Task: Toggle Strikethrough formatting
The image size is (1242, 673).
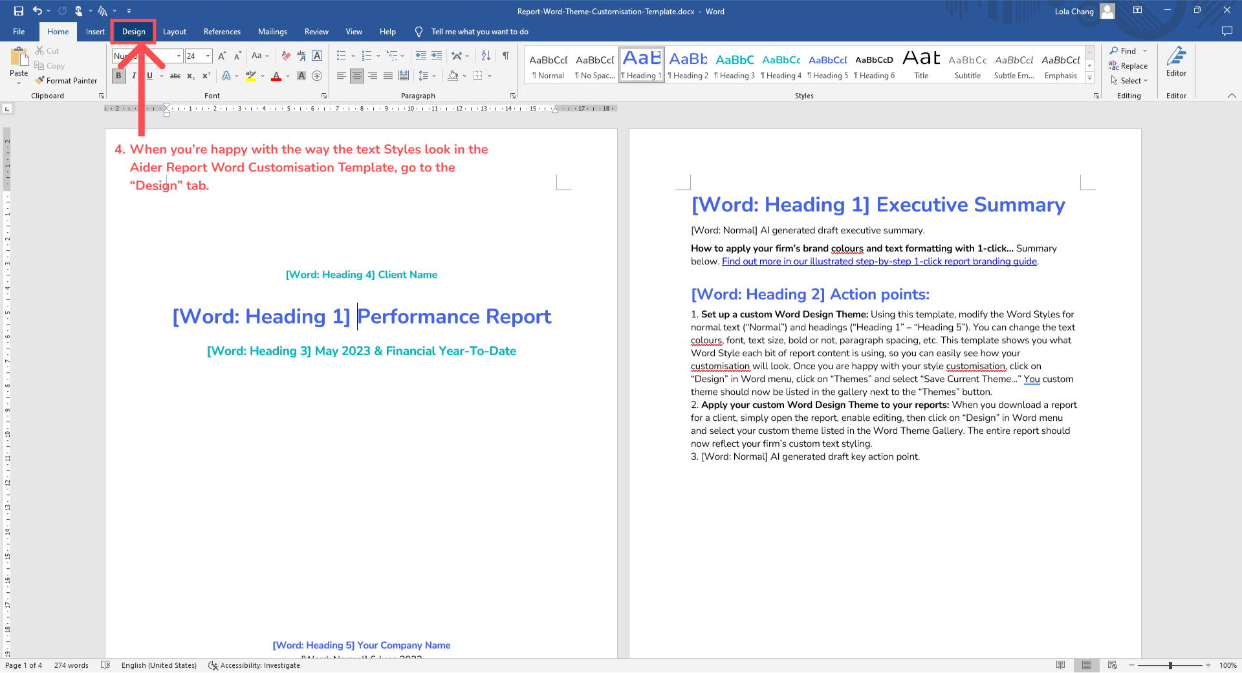Action: click(x=175, y=76)
